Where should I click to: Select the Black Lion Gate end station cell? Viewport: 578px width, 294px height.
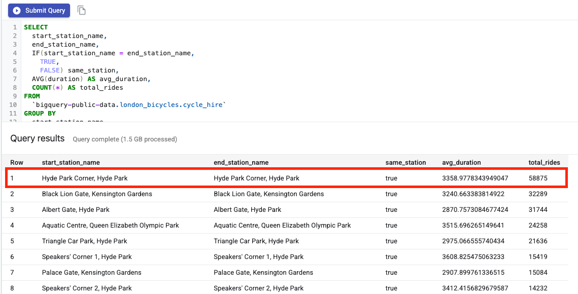coord(268,194)
